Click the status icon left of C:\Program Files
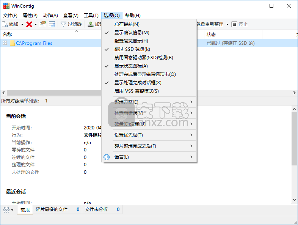This screenshot has height=225, width=298. coord(5,43)
